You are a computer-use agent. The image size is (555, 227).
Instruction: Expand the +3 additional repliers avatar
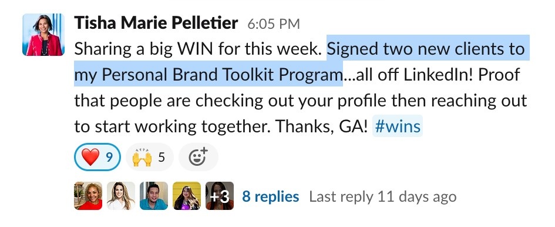tap(220, 196)
